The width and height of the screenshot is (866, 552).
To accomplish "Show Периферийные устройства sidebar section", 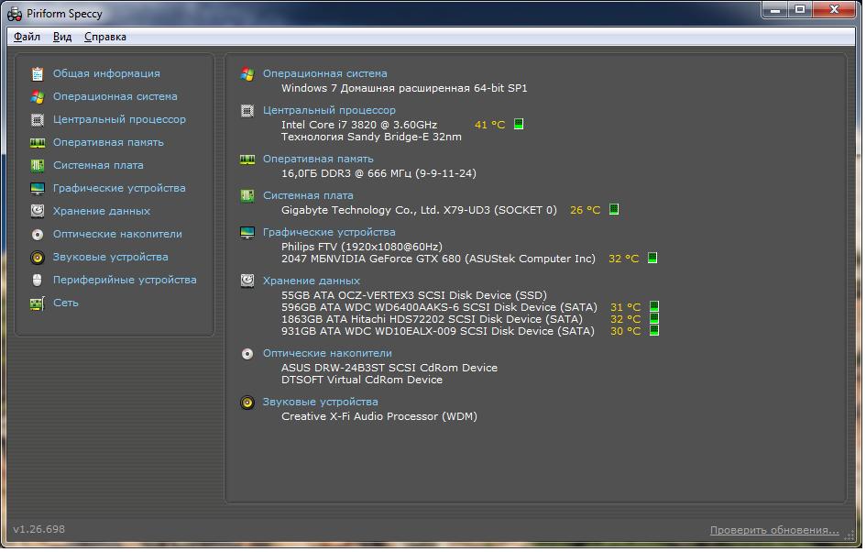I will coord(125,281).
